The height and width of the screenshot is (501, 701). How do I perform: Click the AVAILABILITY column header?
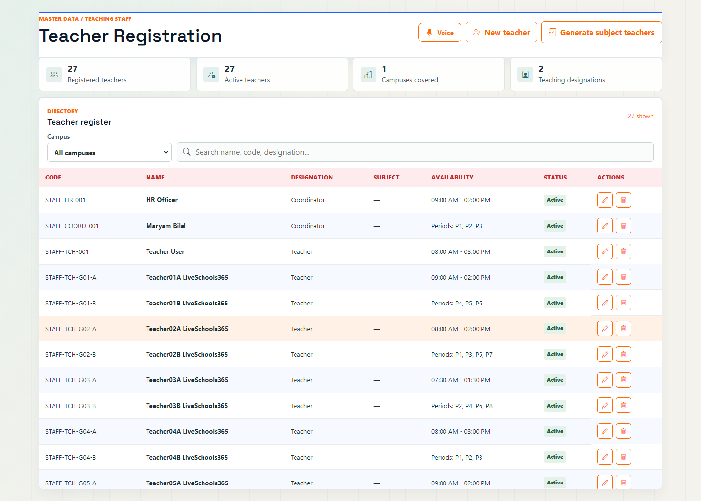pyautogui.click(x=452, y=178)
